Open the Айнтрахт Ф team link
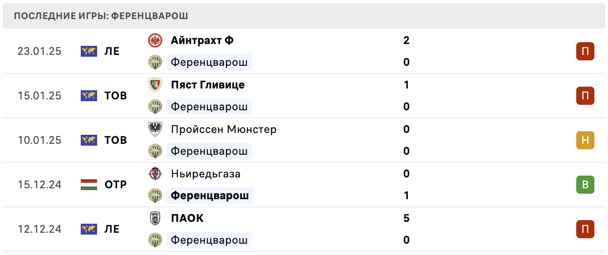Screen dimensions: 608x255 click(x=202, y=40)
